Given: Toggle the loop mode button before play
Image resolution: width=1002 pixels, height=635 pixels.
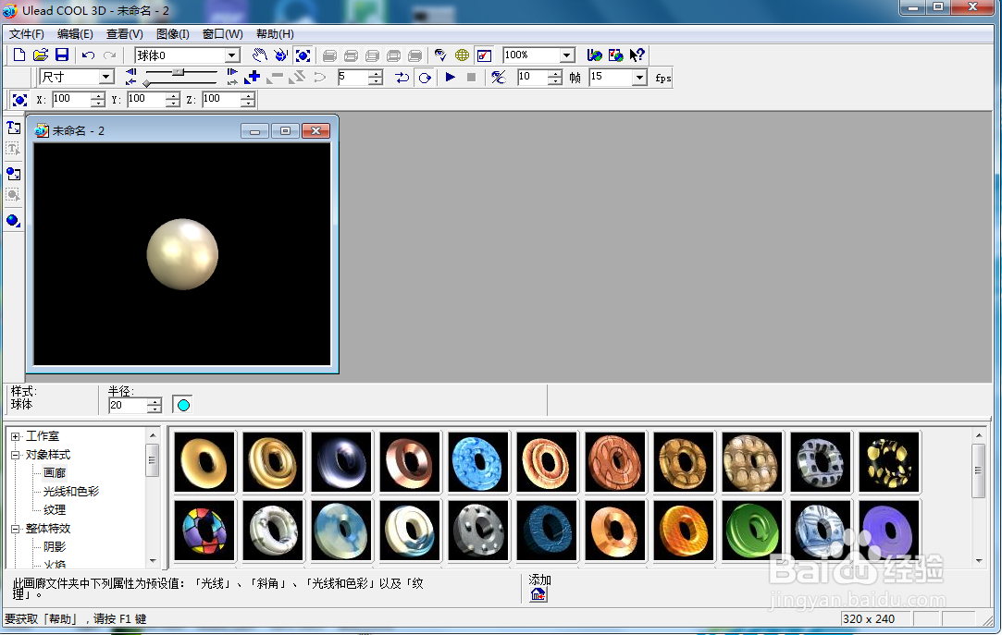Looking at the screenshot, I should pyautogui.click(x=425, y=78).
